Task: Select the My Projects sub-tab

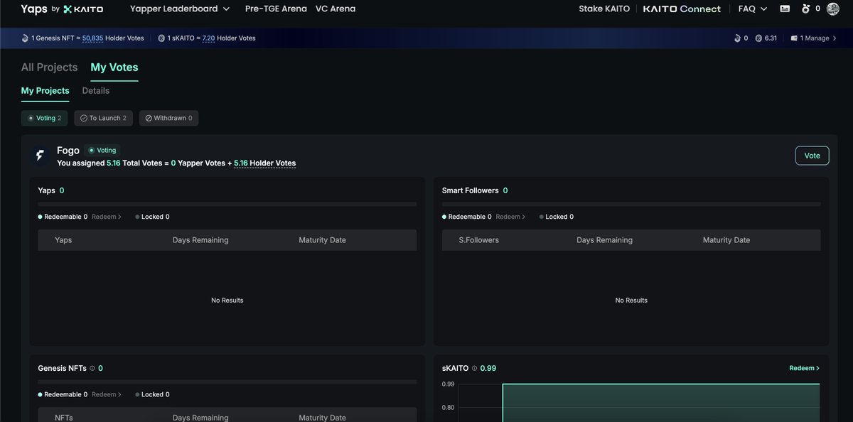Action: (45, 91)
